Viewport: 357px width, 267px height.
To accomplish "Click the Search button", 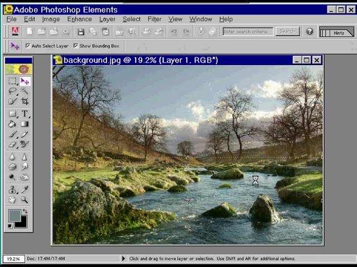I will [287, 31].
